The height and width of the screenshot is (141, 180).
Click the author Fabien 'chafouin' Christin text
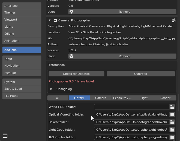(x=98, y=44)
